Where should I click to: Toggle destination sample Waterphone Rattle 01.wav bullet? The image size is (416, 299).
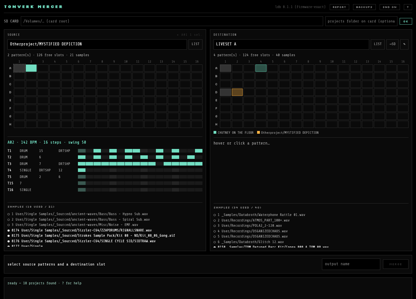[215, 215]
